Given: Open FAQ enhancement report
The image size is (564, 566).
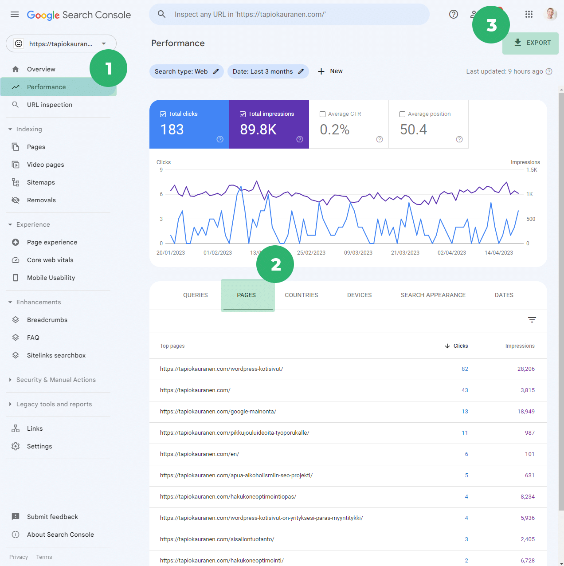Looking at the screenshot, I should click(x=59, y=338).
